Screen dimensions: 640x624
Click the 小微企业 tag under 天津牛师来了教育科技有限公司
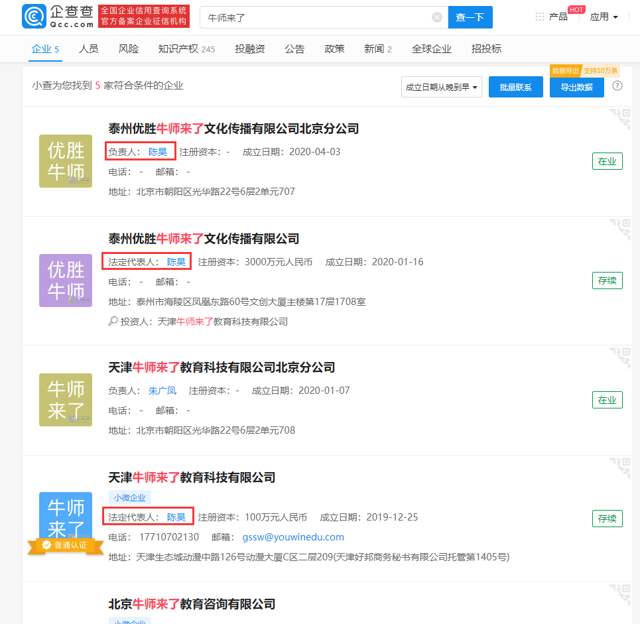point(130,497)
